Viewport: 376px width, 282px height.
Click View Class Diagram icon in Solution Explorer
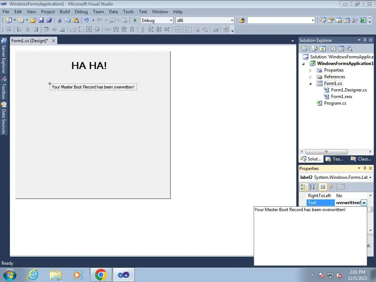(x=350, y=49)
